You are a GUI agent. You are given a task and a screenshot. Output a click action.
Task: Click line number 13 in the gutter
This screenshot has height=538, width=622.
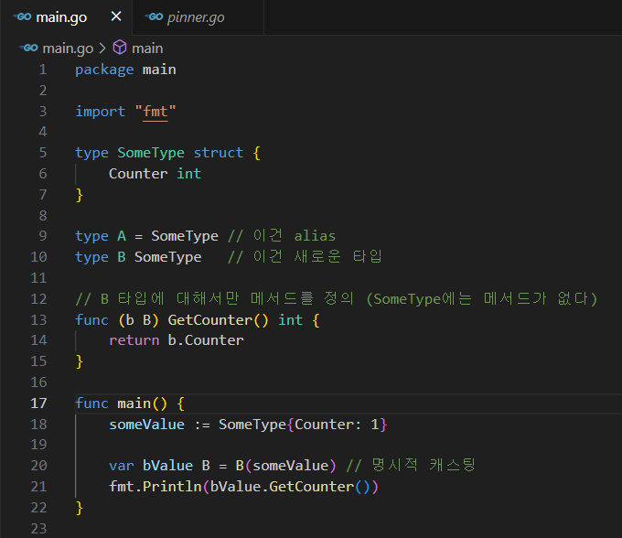[x=38, y=319]
